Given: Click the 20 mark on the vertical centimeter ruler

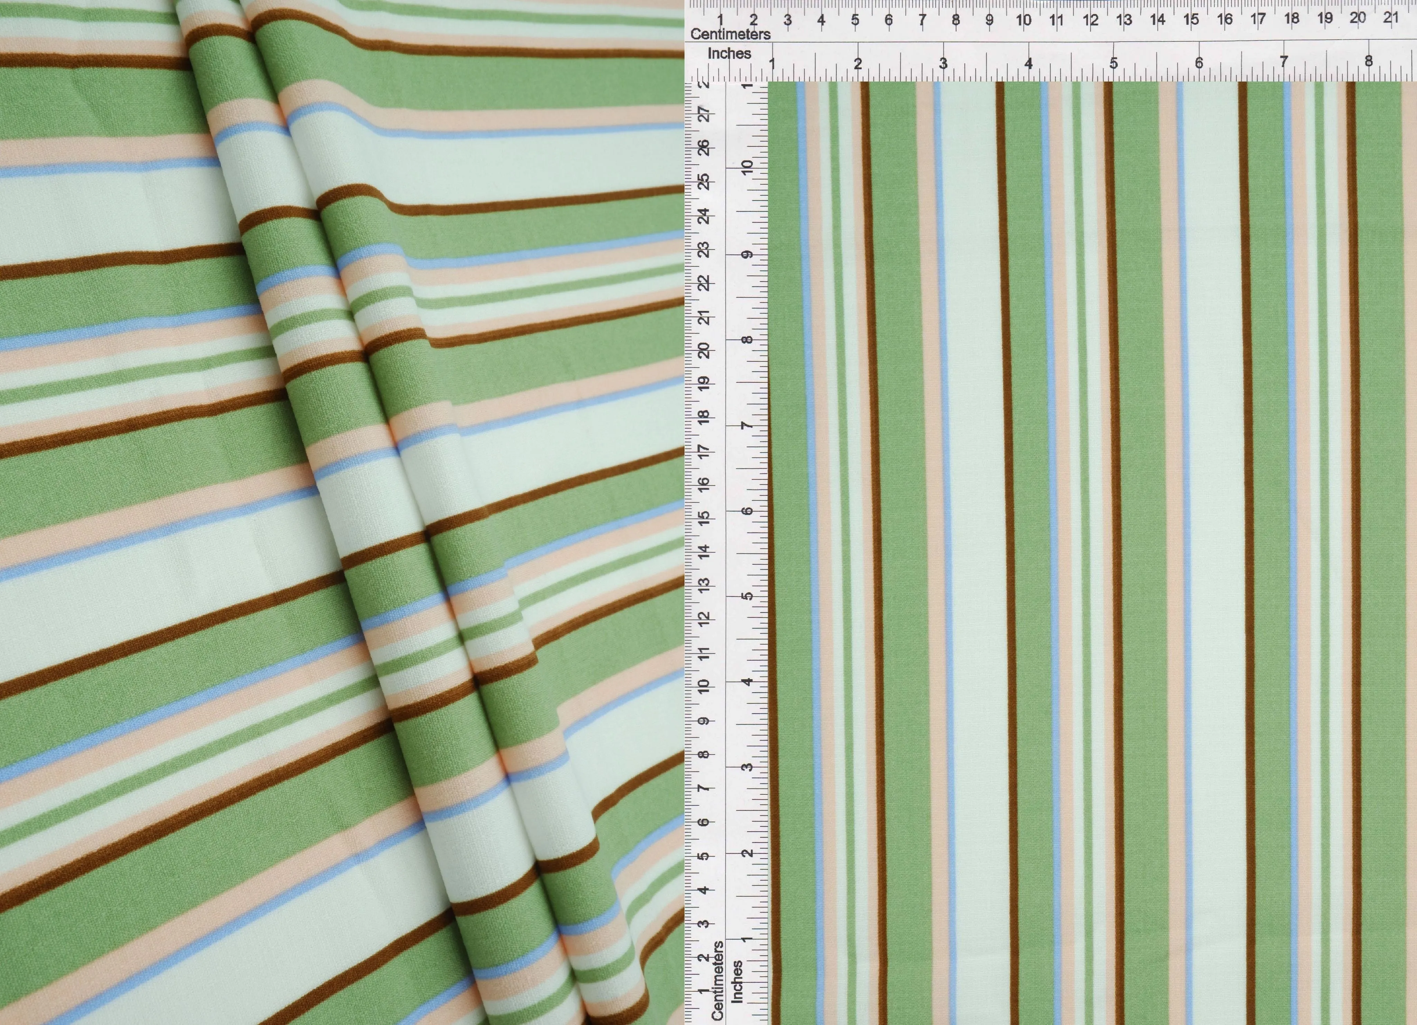Looking at the screenshot, I should 704,350.
